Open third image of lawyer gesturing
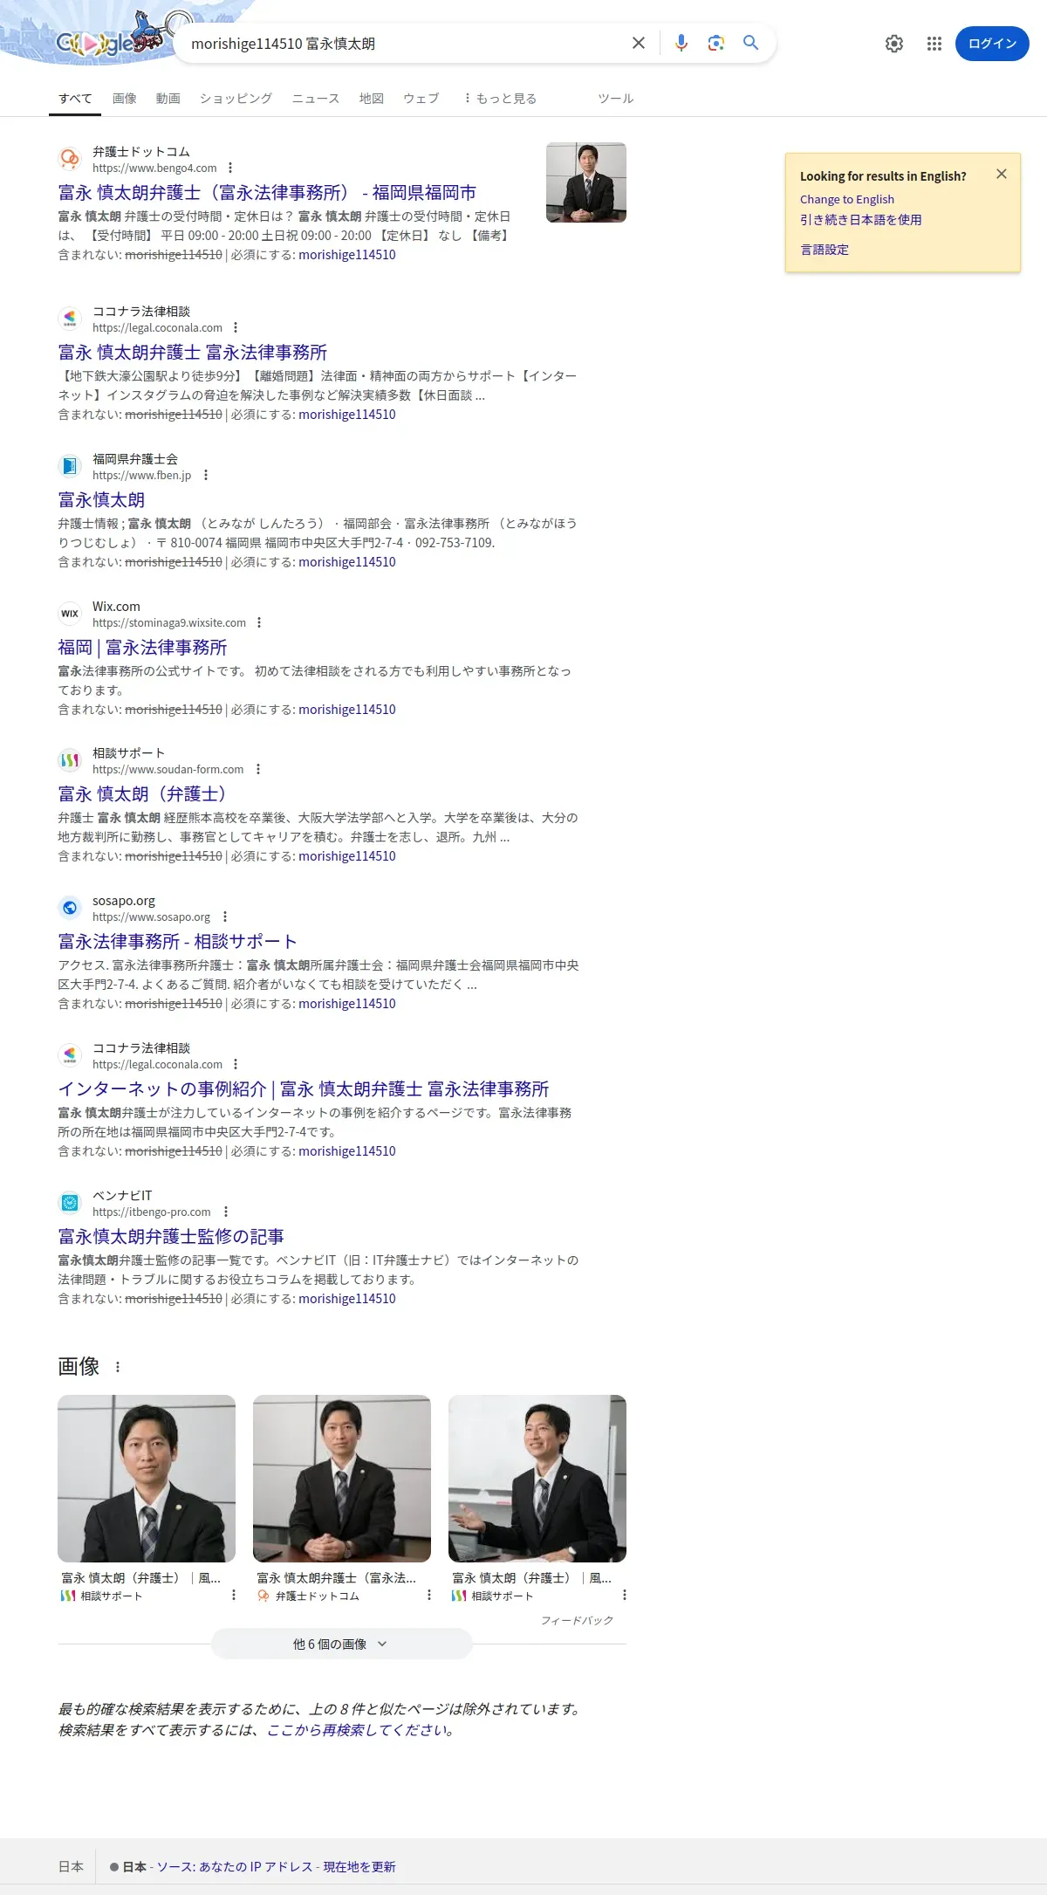The width and height of the screenshot is (1047, 1895). (x=537, y=1479)
